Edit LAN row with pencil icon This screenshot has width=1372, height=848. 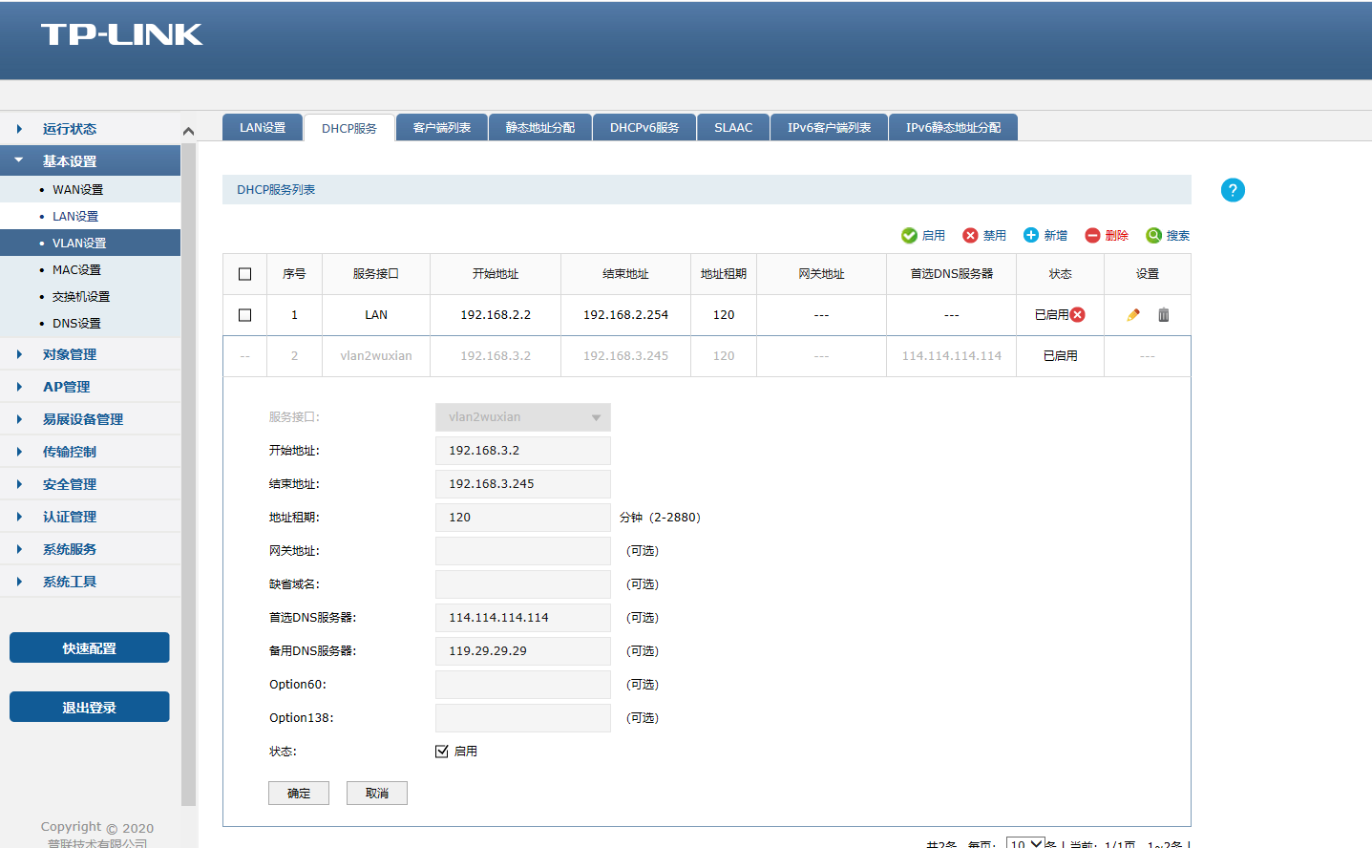pos(1133,315)
